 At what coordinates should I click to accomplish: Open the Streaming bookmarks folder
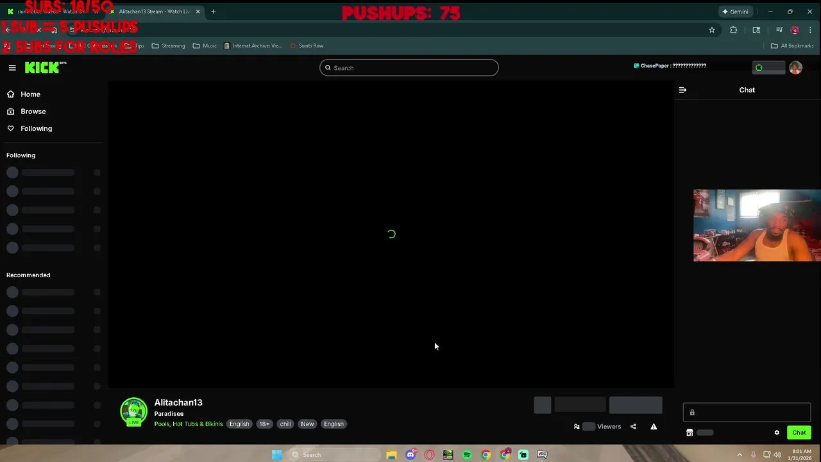168,46
